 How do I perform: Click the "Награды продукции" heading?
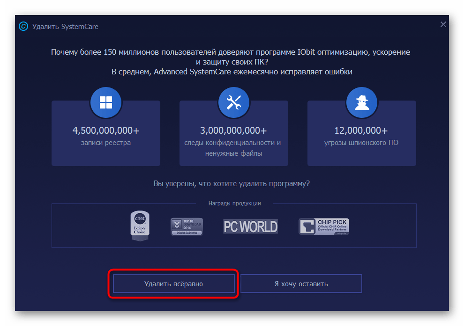coord(235,203)
